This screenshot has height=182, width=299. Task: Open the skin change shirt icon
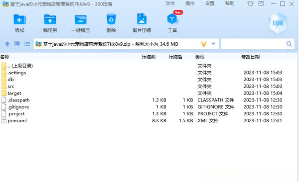click(250, 4)
